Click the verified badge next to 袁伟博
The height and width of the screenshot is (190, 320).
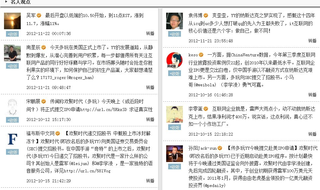[x=206, y=15]
